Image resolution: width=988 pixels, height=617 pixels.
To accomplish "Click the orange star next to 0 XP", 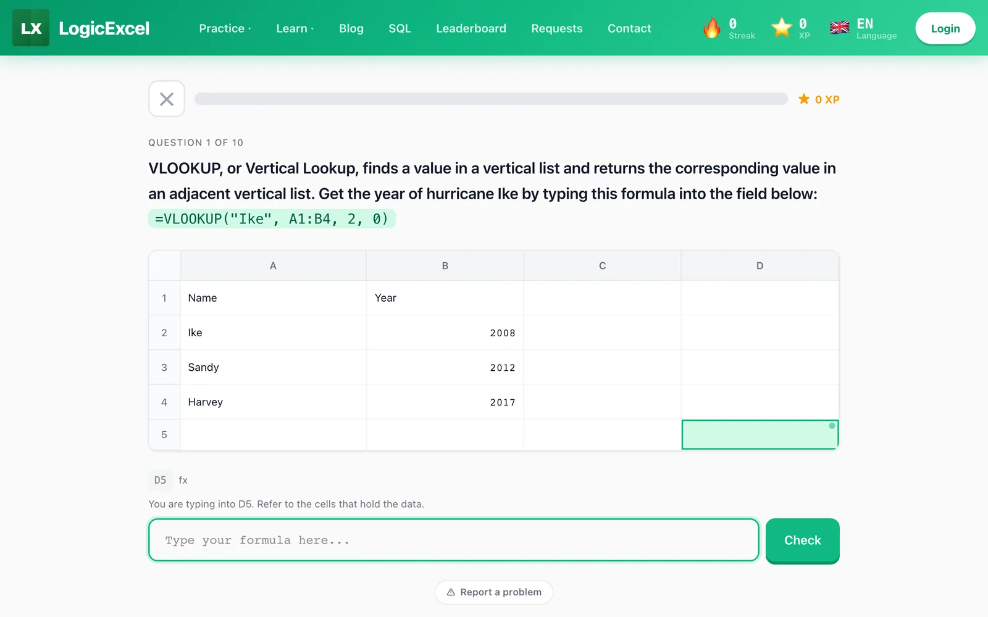I will [804, 99].
